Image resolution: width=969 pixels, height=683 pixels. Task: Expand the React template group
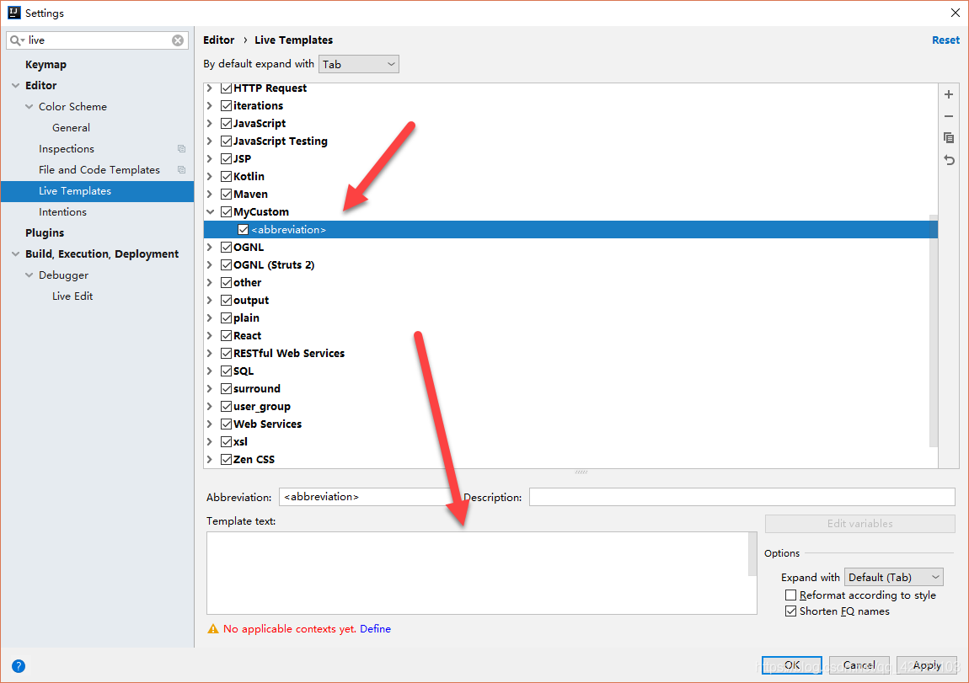(210, 335)
